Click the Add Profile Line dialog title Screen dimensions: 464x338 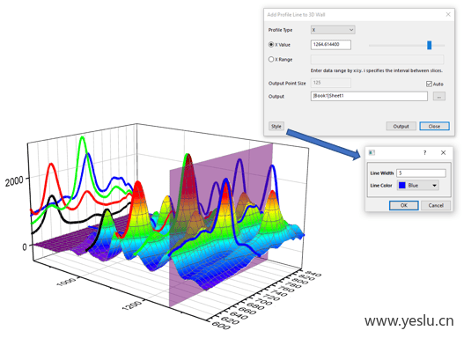pyautogui.click(x=296, y=14)
